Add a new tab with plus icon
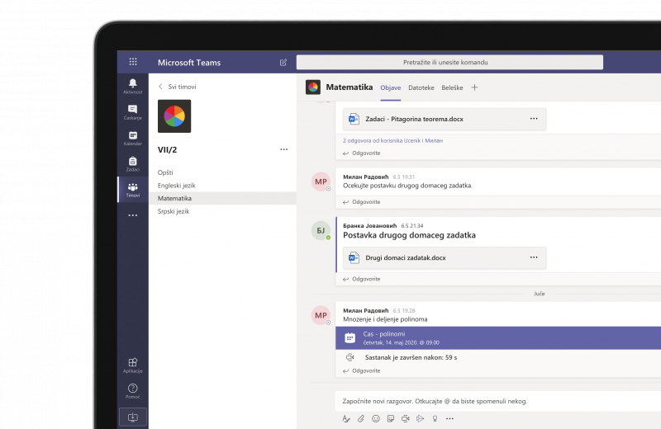Viewport: 661px width, 429px height. coord(474,87)
